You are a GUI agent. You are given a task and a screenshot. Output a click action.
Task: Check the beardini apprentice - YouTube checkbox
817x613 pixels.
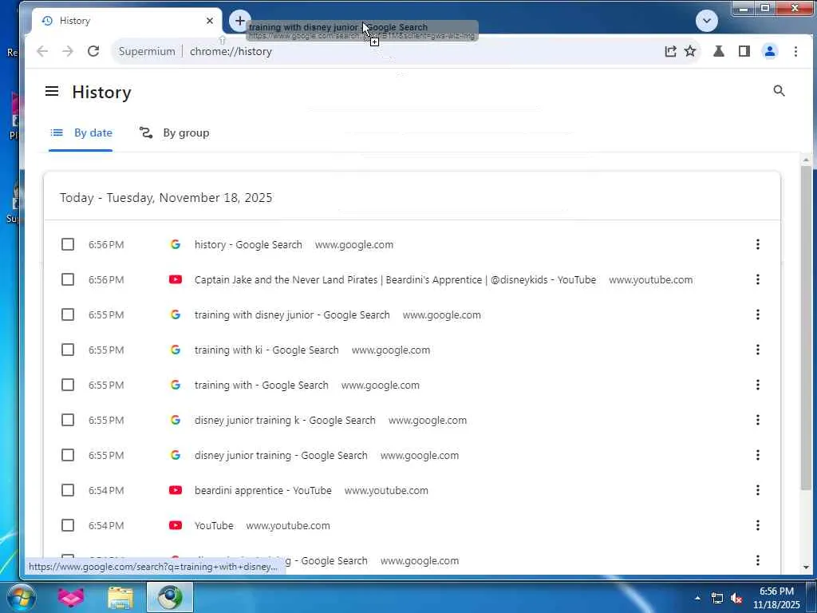68,490
